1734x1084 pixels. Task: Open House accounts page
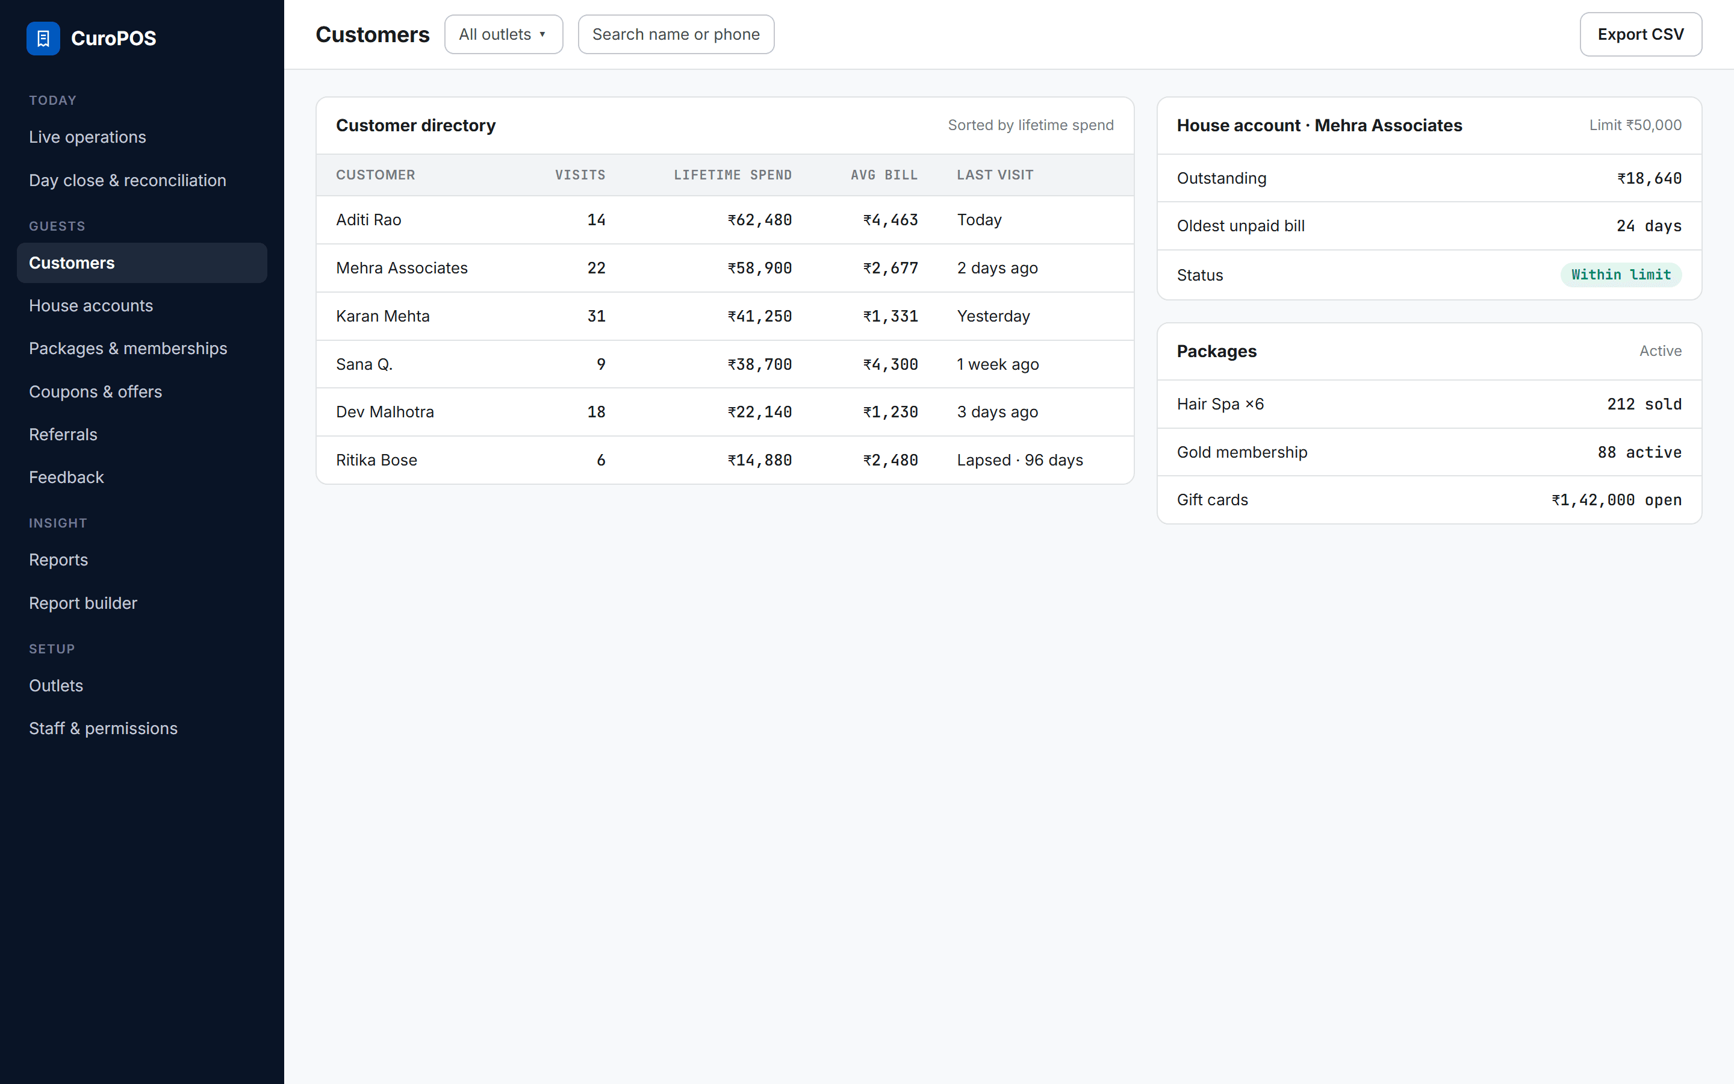pos(142,306)
